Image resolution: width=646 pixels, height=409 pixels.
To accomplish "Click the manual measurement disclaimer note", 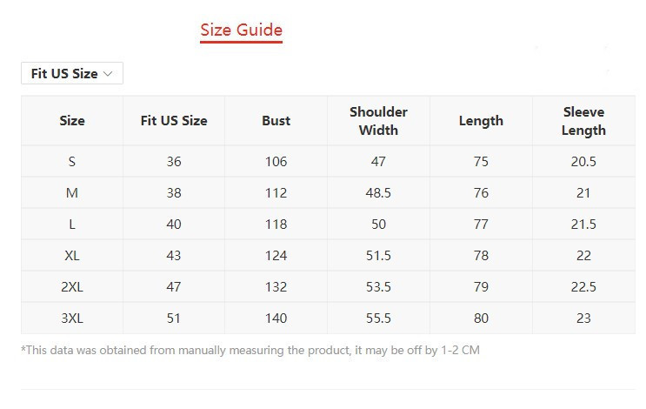I will point(250,351).
